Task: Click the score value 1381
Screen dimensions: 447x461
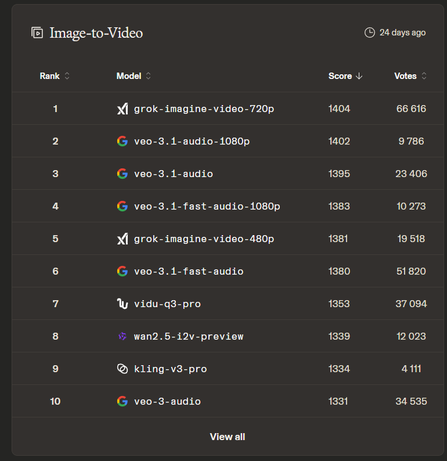Action: click(338, 239)
